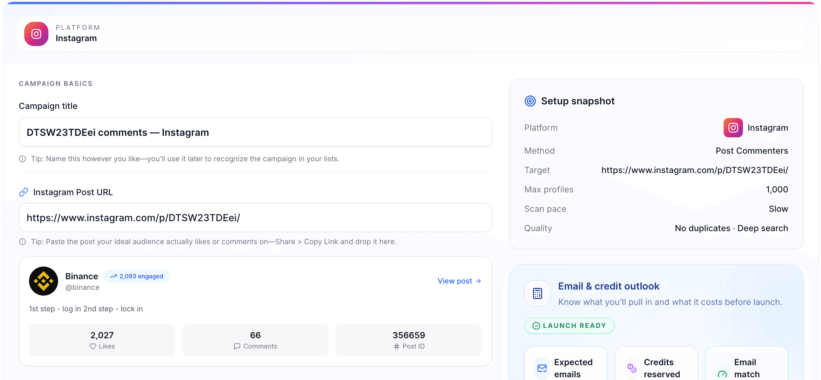Click the arrow next to View post
Image resolution: width=821 pixels, height=380 pixels.
tap(478, 281)
